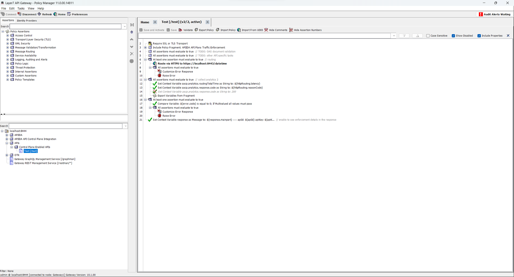This screenshot has height=277, width=514.
Task: Collapse the Control Plane Enabled APIs folder
Action: pos(12,147)
